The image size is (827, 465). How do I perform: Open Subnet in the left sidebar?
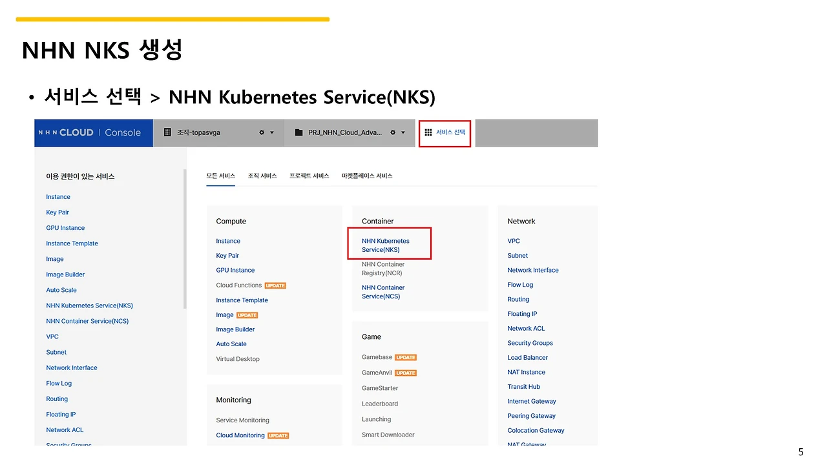(56, 352)
